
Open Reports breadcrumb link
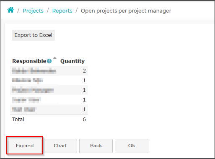click(62, 11)
